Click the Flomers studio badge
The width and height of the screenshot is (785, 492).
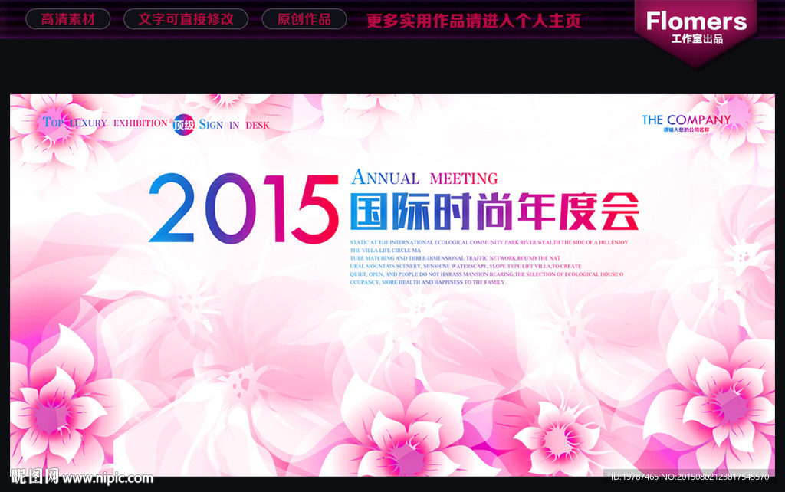click(x=696, y=32)
